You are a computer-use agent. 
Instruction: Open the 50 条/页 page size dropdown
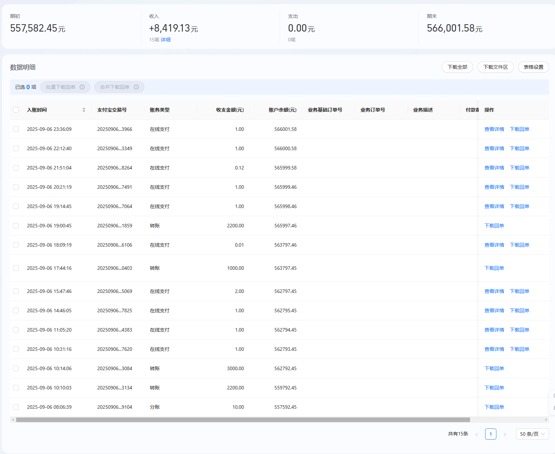(x=532, y=434)
